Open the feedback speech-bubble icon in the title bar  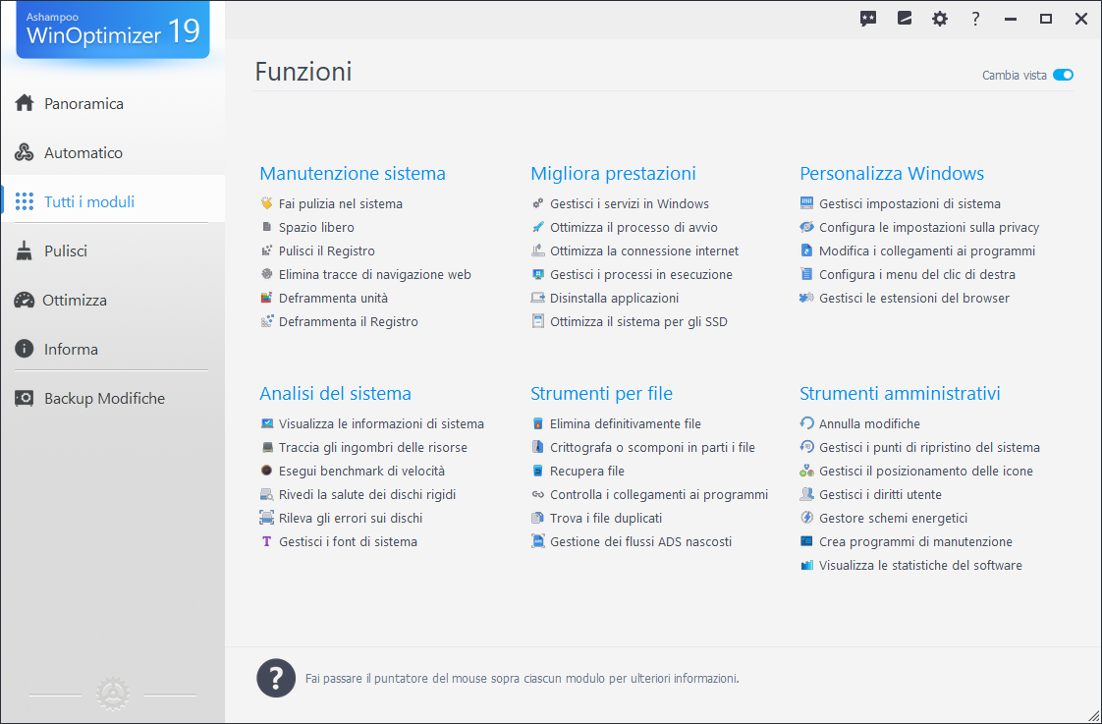pos(868,19)
